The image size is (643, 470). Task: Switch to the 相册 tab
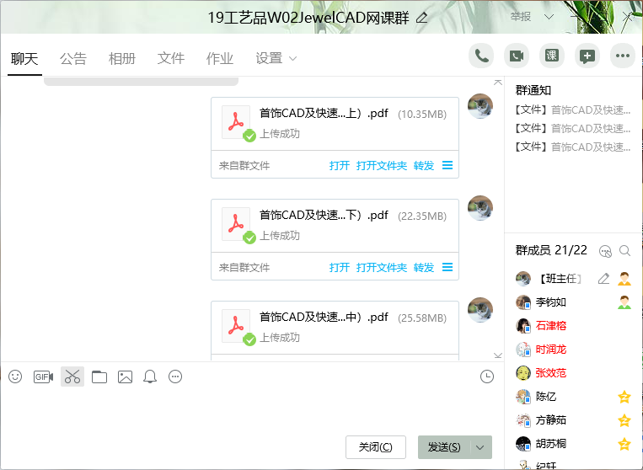122,59
